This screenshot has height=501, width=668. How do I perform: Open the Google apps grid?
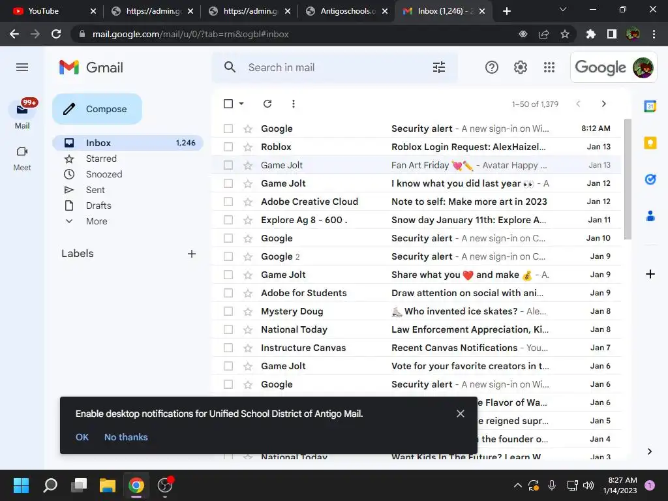click(549, 67)
